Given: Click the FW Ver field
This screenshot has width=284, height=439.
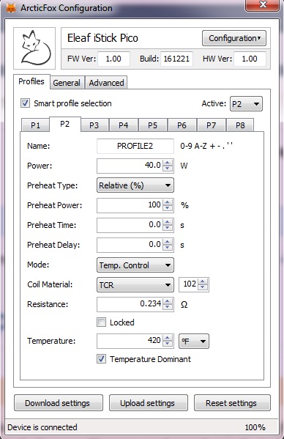Looking at the screenshot, I should pos(113,59).
